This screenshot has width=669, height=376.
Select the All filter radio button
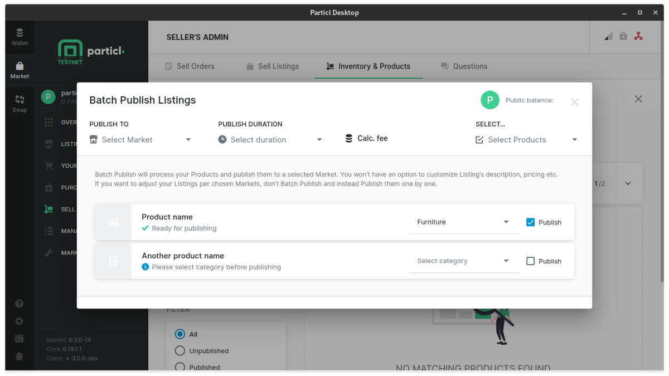click(x=180, y=334)
